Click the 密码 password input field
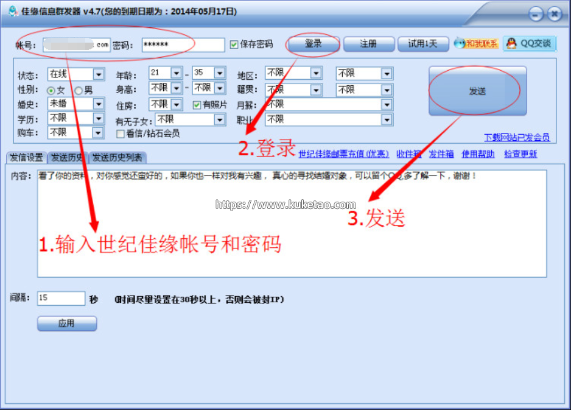Screen dimensions: 571x410 click(x=183, y=45)
